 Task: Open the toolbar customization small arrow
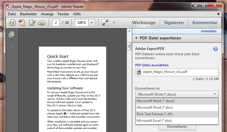point(114,23)
